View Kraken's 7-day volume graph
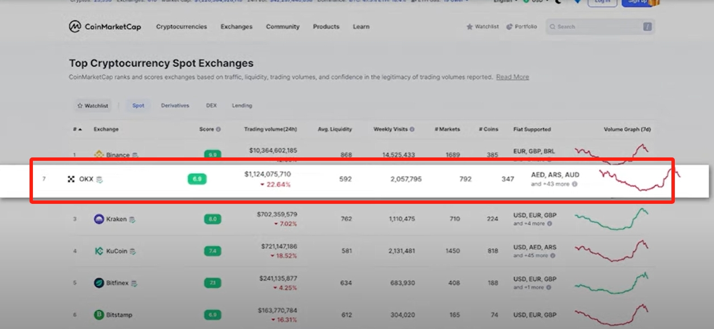Image resolution: width=714 pixels, height=329 pixels. pyautogui.click(x=612, y=219)
